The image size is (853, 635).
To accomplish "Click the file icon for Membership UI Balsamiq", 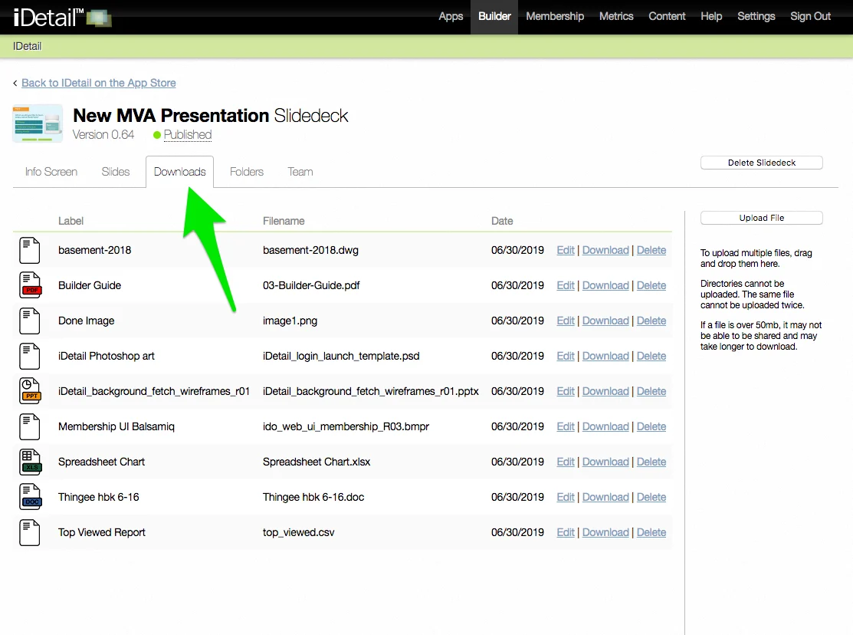I will [30, 426].
